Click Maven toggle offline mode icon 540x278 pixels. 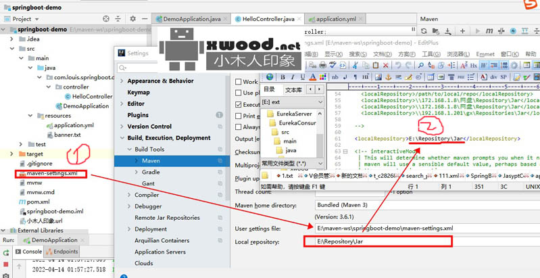(x=501, y=31)
